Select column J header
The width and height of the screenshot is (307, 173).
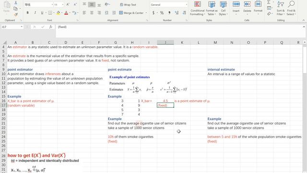[165, 42]
